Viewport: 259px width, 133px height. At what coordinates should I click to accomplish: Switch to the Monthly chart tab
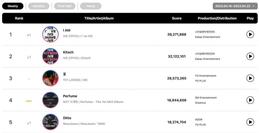click(38, 6)
